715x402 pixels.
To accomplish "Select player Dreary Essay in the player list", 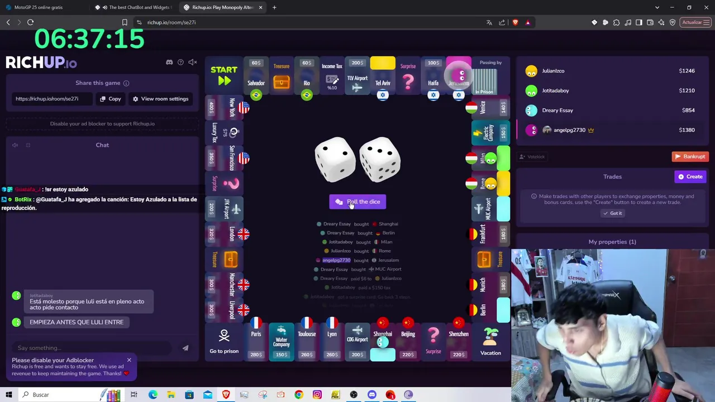I will click(612, 110).
